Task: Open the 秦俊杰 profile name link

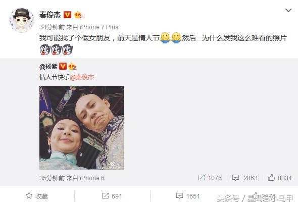Action: (x=50, y=15)
